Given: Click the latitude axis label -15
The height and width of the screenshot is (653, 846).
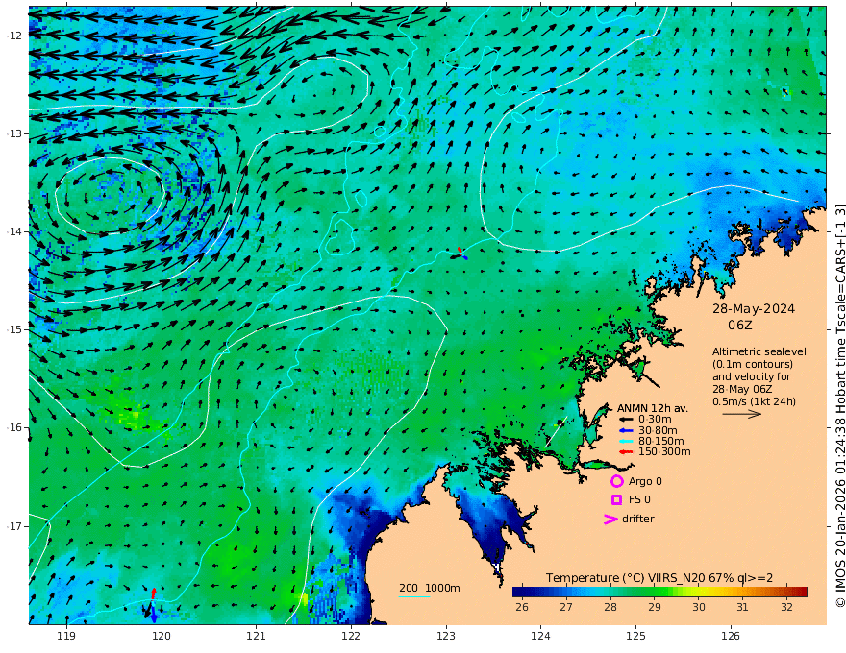Looking at the screenshot, I should coord(14,329).
